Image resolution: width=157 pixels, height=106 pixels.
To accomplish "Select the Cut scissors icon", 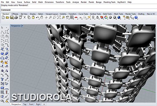I will click(x=25, y=17).
